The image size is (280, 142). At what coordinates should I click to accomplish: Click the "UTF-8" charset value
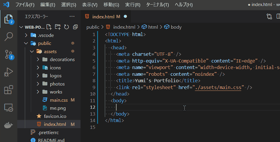pos(164,54)
